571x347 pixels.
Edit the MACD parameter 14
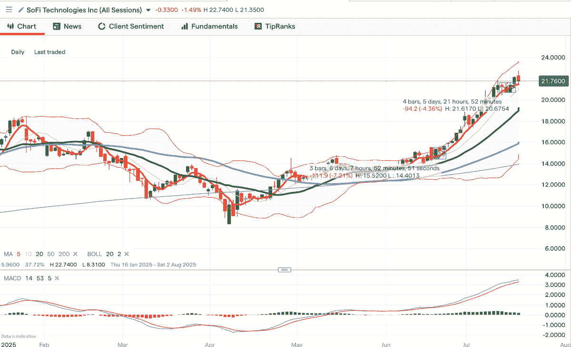28,278
